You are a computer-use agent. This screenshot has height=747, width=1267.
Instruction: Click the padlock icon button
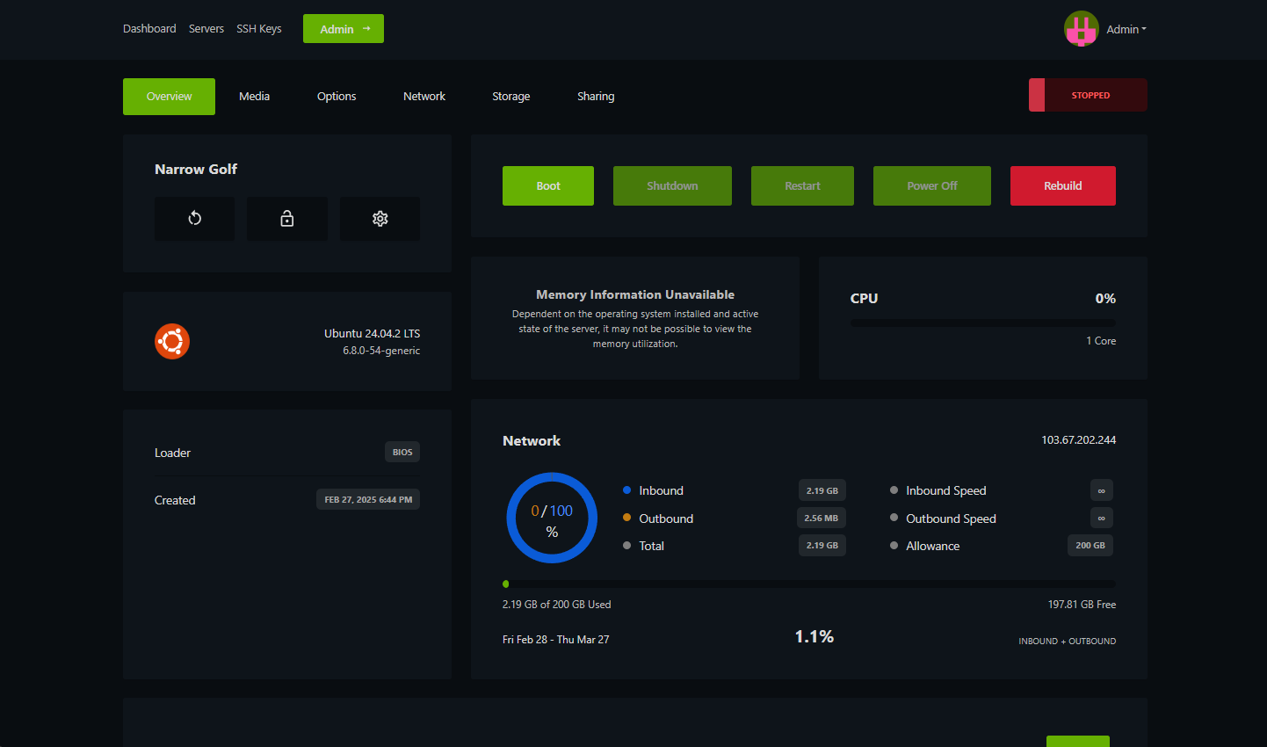click(x=287, y=219)
